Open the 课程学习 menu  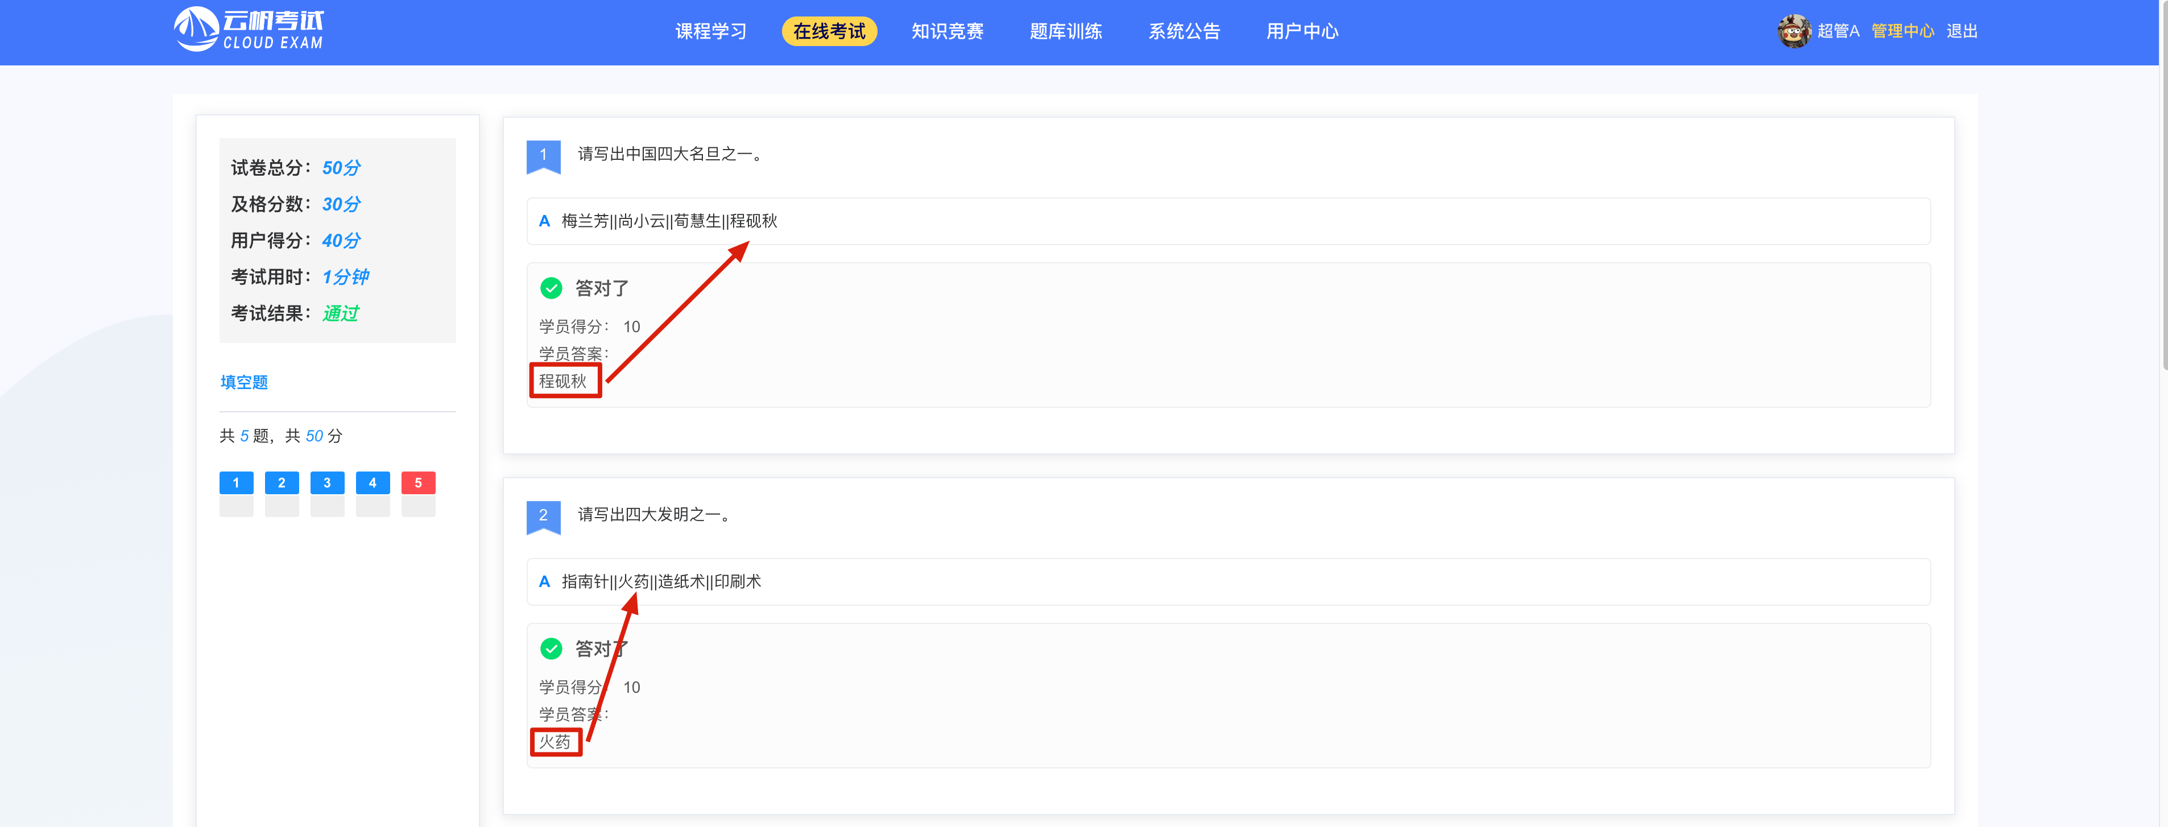coord(711,31)
